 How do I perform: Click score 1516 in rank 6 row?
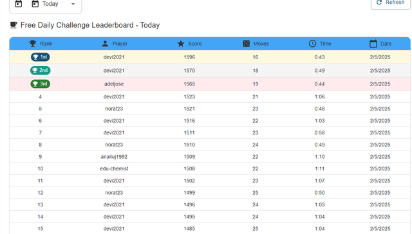189,121
